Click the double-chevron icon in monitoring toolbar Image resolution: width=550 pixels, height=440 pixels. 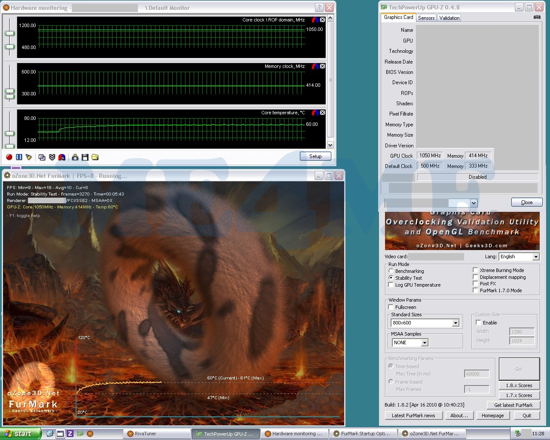(x=52, y=157)
